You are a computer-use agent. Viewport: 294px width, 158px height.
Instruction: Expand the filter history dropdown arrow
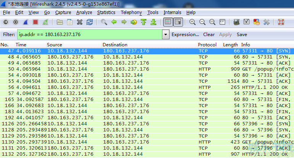coord(166,35)
